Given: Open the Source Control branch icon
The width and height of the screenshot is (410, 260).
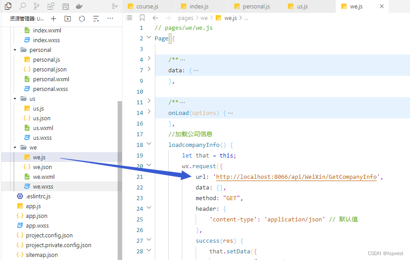Looking at the screenshot, I should click(x=36, y=6).
